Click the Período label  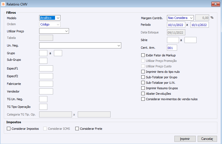(146, 25)
